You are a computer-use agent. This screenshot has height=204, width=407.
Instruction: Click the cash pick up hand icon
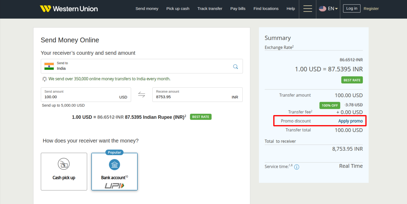click(64, 164)
